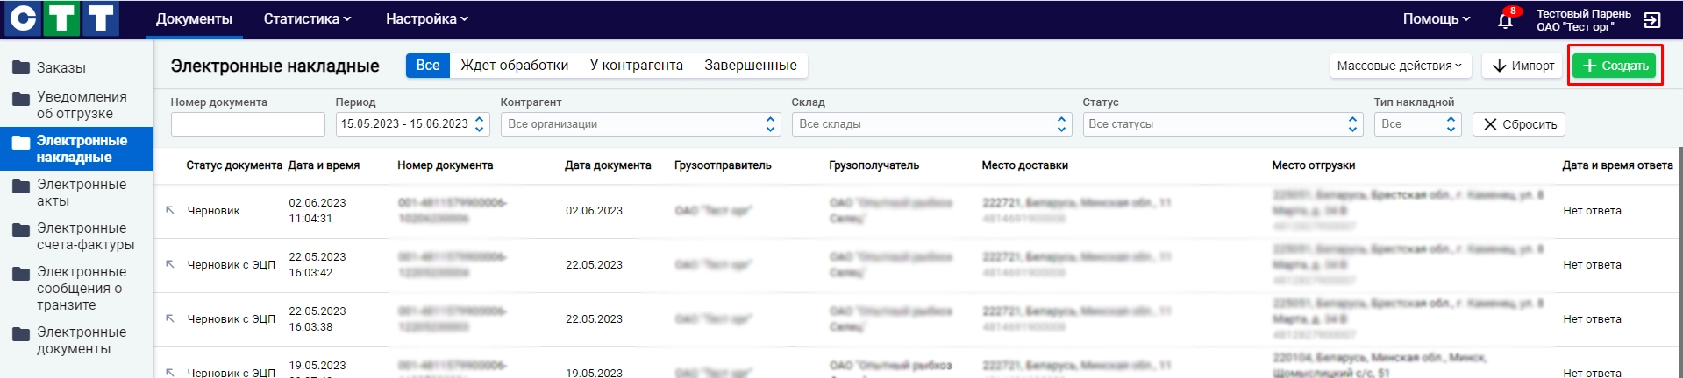This screenshot has width=1683, height=378.
Task: Click the Дата документа column header
Action: click(x=608, y=164)
